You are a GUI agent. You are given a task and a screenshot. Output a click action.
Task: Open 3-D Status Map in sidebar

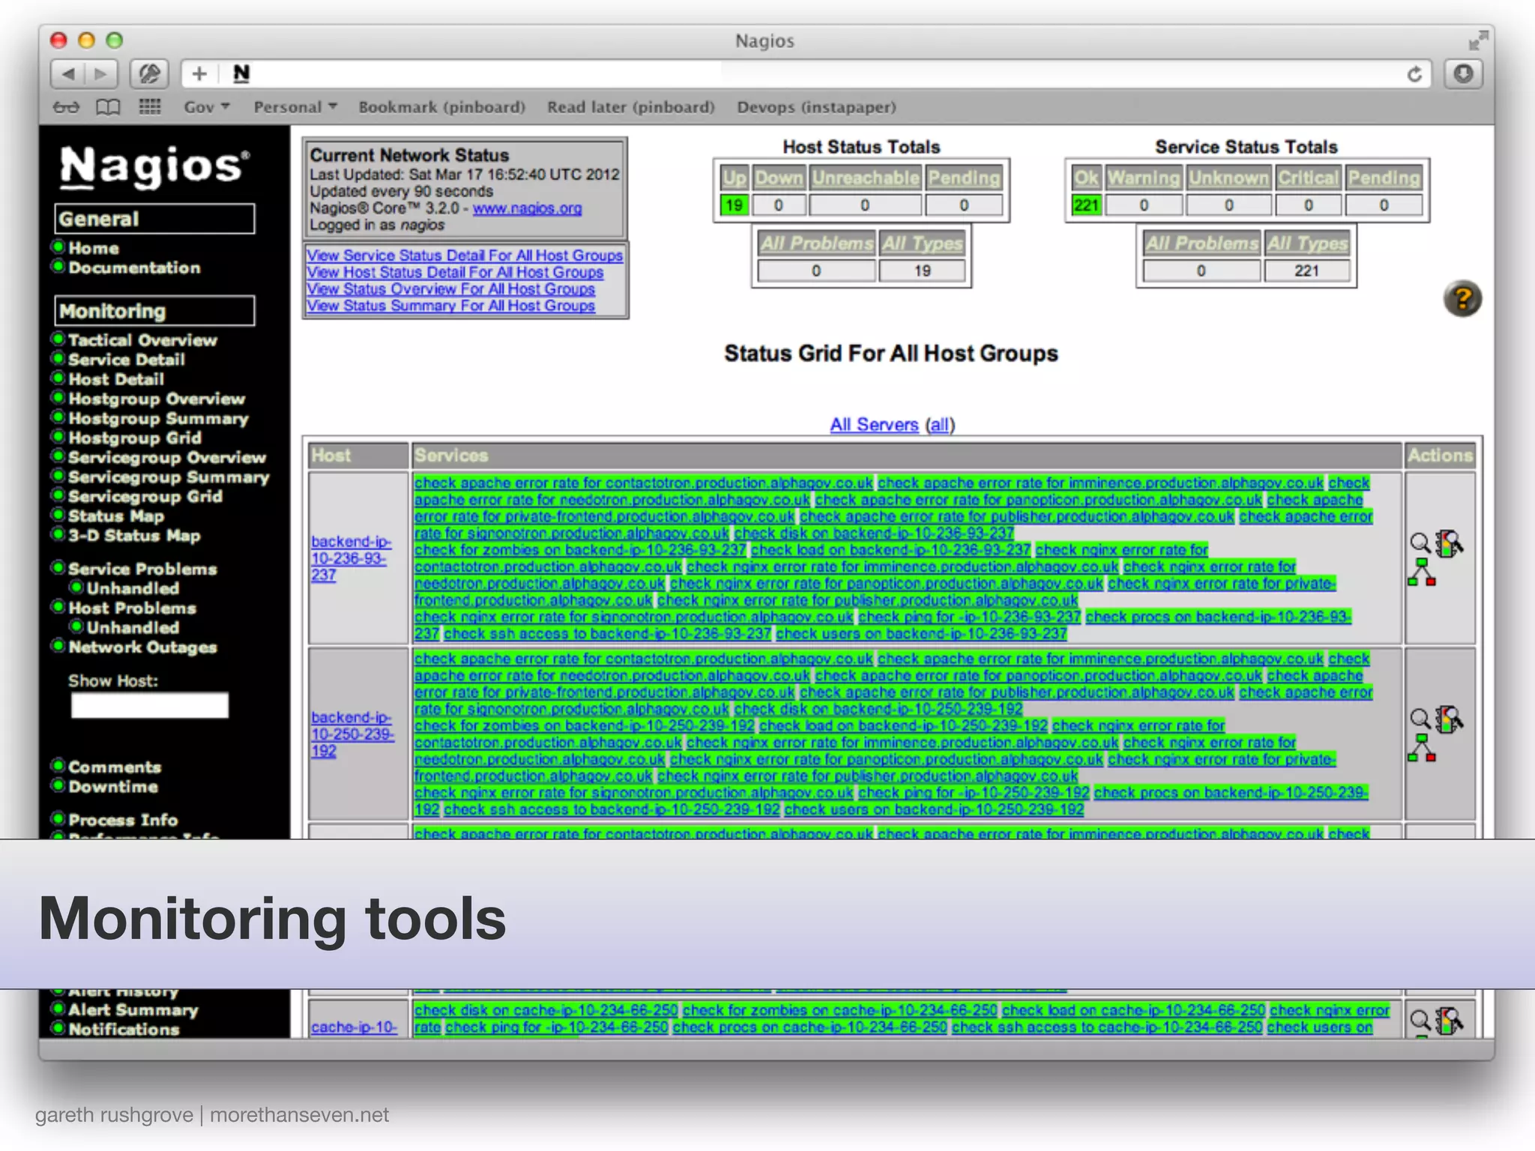tap(134, 535)
